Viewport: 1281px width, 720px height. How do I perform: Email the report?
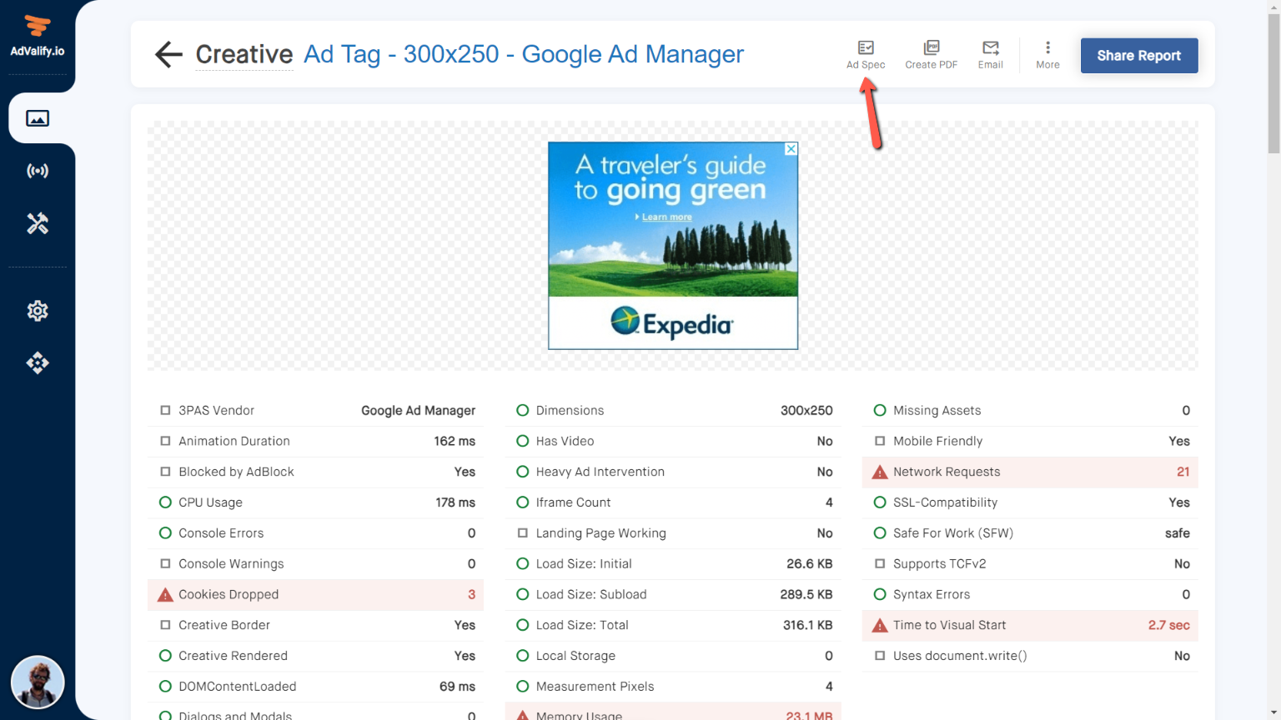[x=991, y=55]
